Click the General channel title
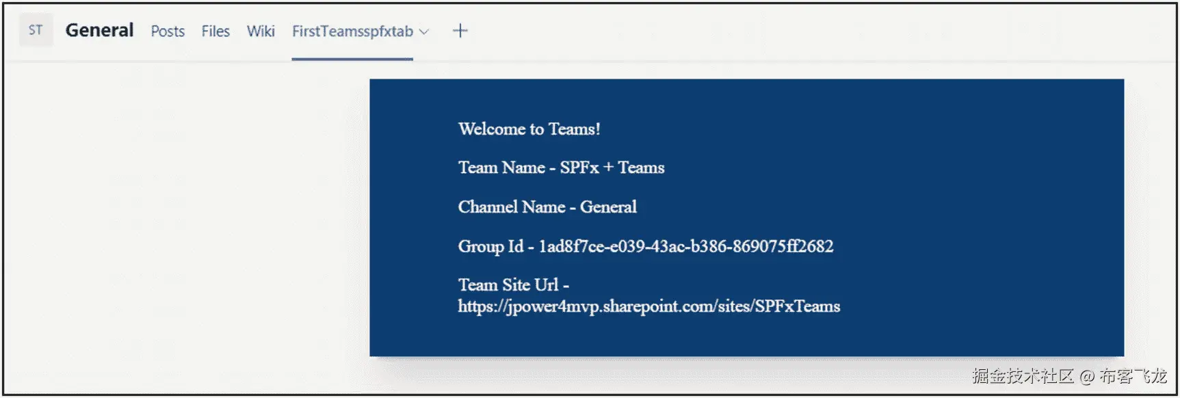 coord(99,30)
